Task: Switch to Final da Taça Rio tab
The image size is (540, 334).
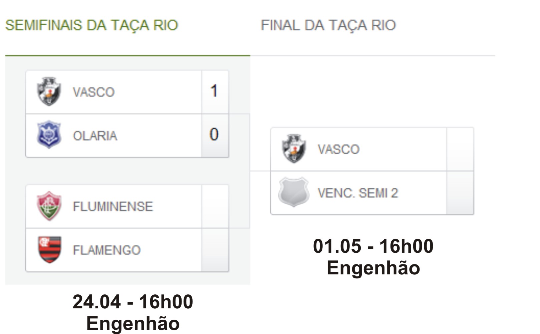Action: click(x=328, y=25)
